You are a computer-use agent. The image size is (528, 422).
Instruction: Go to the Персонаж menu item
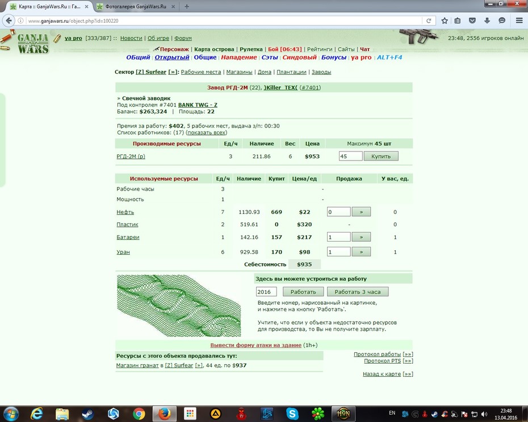[x=174, y=49]
